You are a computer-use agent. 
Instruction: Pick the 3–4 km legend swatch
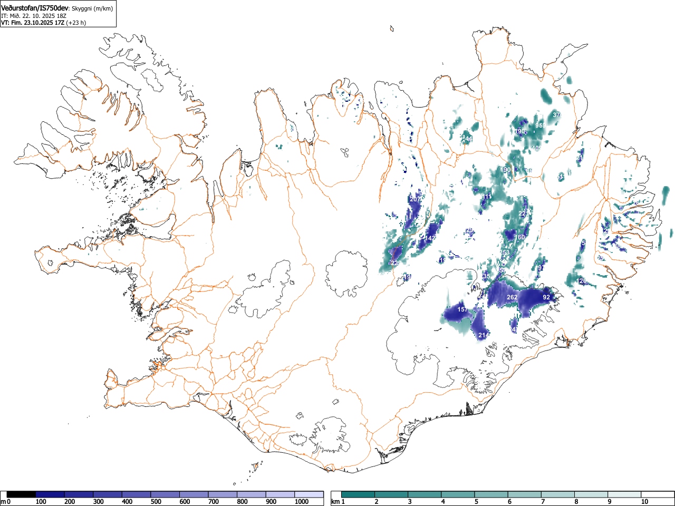pyautogui.click(x=425, y=494)
